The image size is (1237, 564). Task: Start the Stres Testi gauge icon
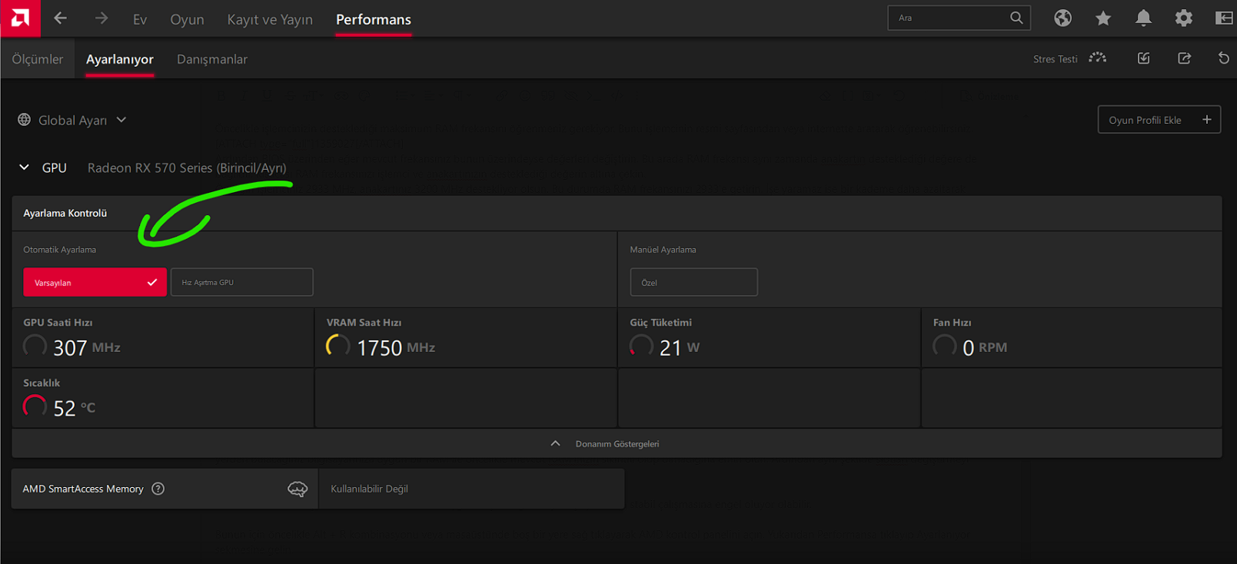pos(1098,58)
